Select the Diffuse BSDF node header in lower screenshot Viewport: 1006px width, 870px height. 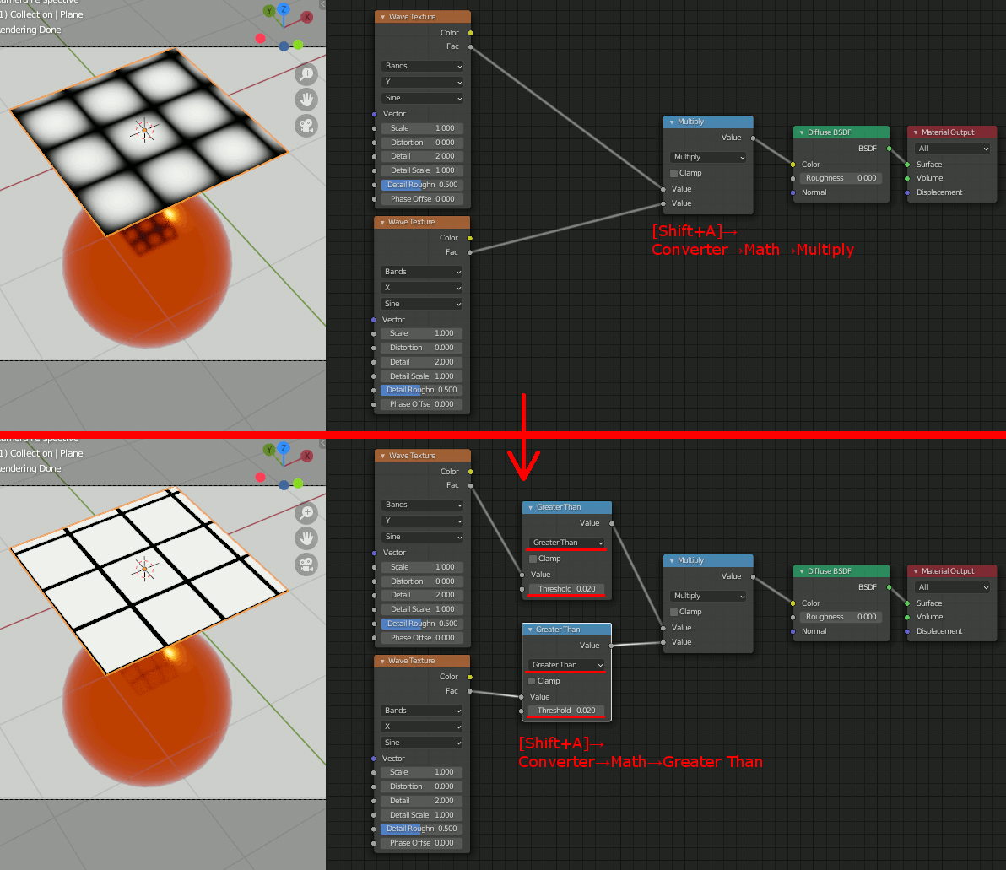click(x=841, y=571)
